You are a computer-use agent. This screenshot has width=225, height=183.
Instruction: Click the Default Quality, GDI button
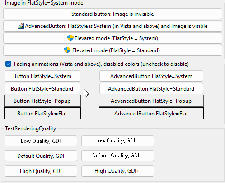coord(41,156)
